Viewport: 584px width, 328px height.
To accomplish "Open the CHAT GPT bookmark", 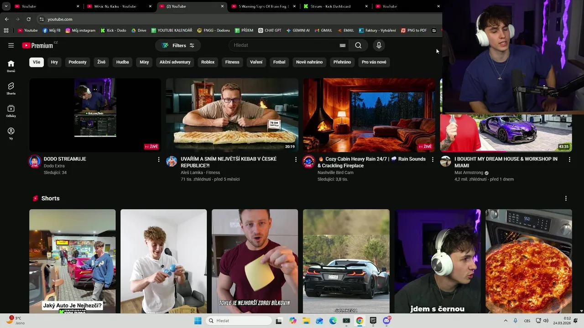I will tap(270, 31).
